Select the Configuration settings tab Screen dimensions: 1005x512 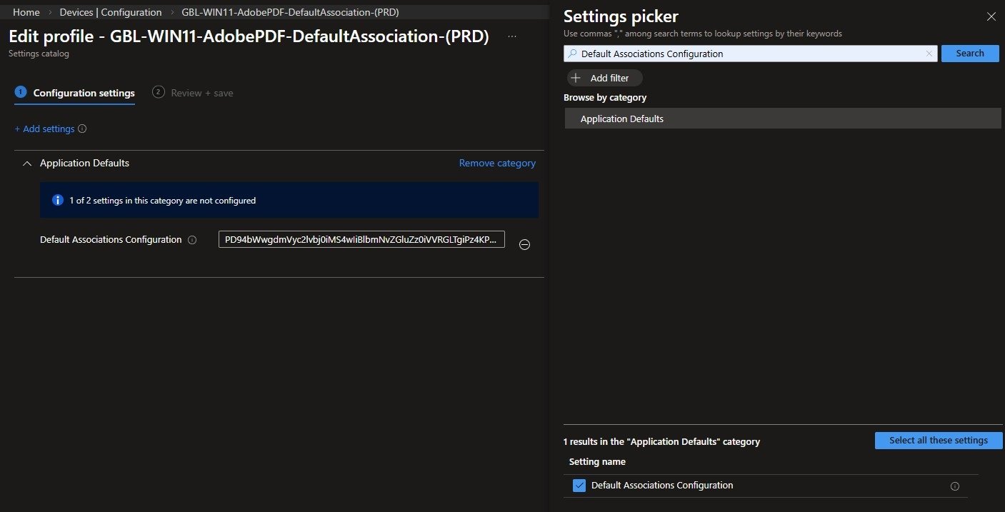tap(84, 93)
